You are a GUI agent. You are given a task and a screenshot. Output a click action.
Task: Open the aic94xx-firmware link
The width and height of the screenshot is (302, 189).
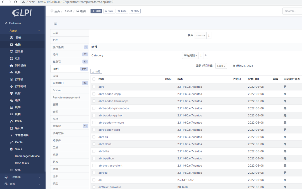pyautogui.click(x=110, y=187)
